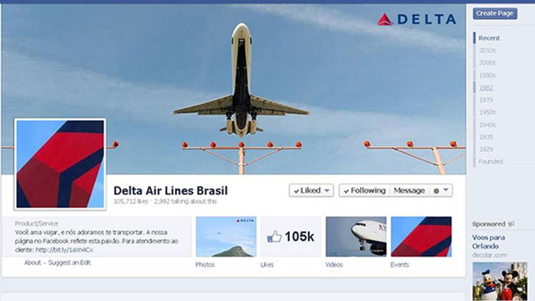535x301 pixels.
Task: Open the Photos thumbnail tile
Action: [x=226, y=237]
